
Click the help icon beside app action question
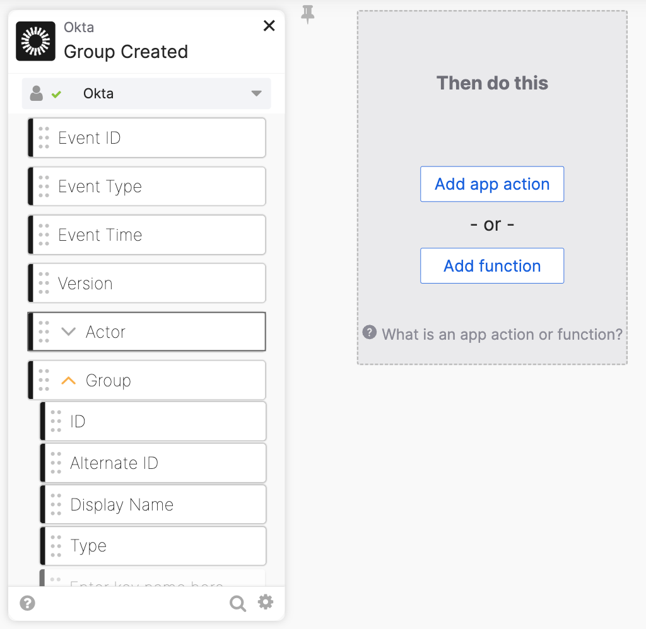tap(370, 333)
